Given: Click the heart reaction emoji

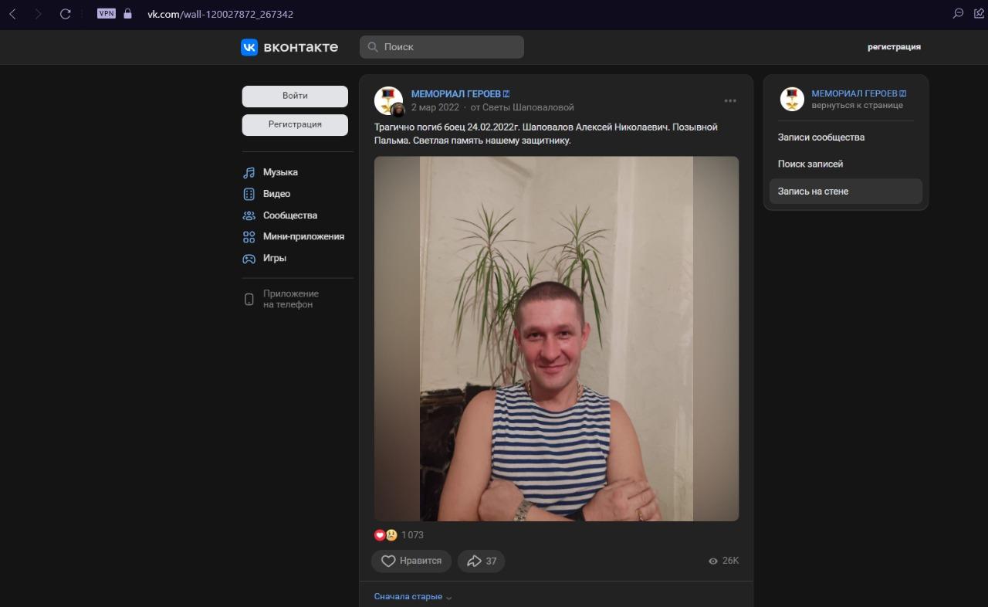Looking at the screenshot, I should tap(380, 535).
